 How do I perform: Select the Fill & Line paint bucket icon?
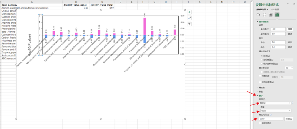coord(258,15)
